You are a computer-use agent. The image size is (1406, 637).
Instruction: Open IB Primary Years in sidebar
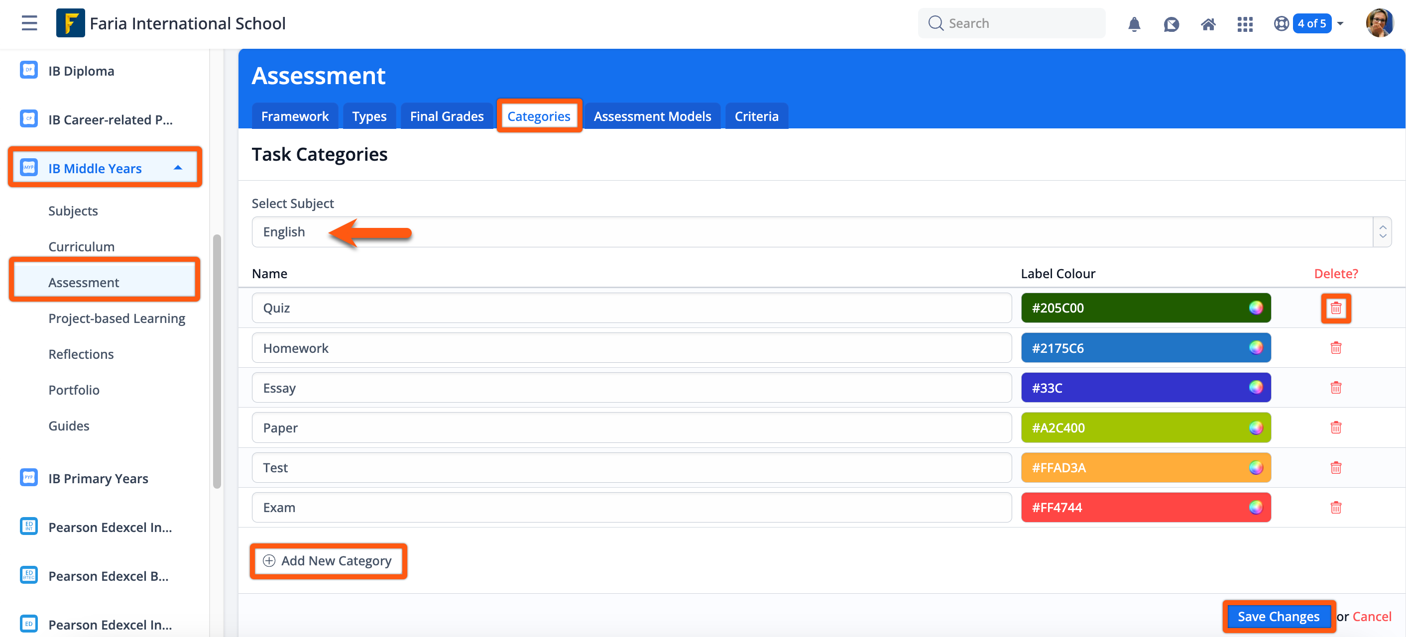click(98, 478)
